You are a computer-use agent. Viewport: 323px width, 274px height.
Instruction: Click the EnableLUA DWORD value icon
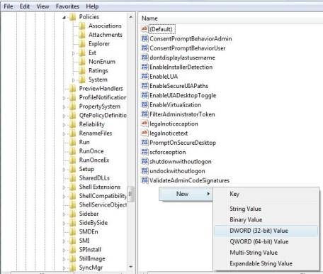point(144,77)
